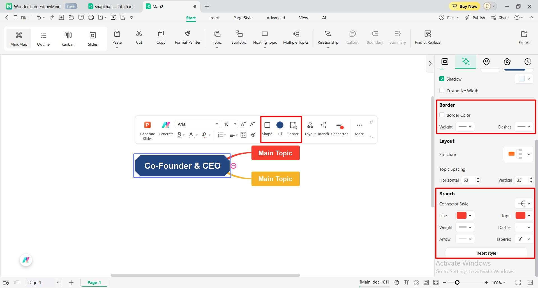
Task: Open the Border option in floating toolbar
Action: click(293, 129)
